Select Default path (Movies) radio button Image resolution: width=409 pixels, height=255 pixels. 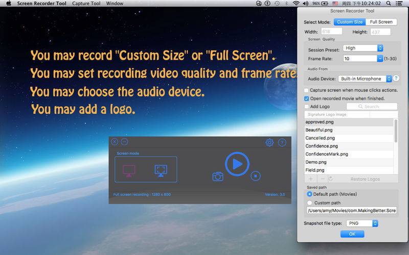point(309,194)
